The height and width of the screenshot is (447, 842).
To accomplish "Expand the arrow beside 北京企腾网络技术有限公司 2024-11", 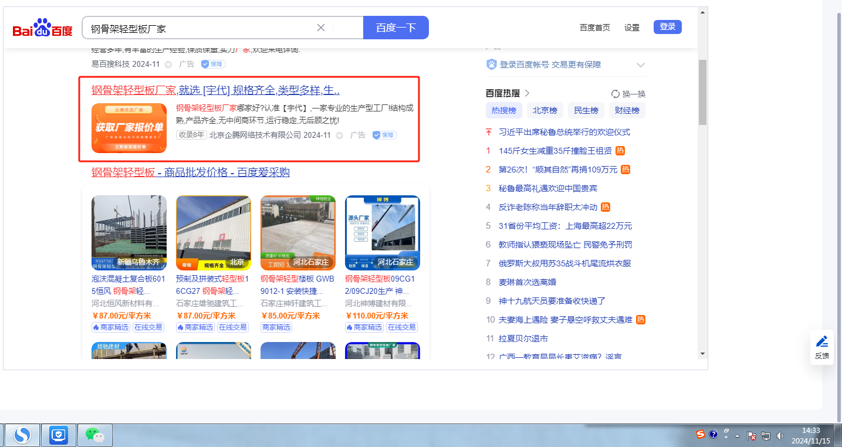I will pyautogui.click(x=339, y=136).
